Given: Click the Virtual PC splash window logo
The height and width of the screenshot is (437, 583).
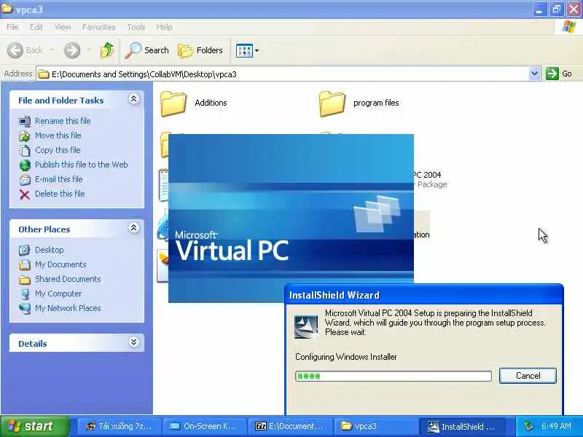Looking at the screenshot, I should tap(377, 214).
